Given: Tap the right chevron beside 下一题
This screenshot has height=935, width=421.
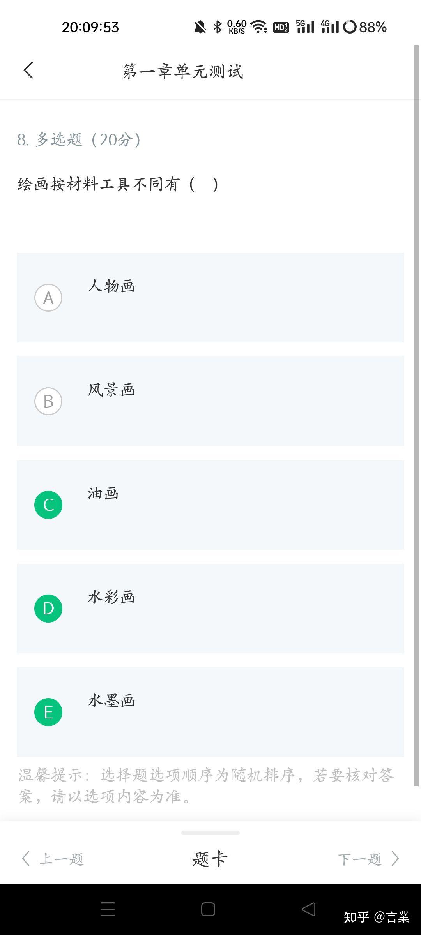Looking at the screenshot, I should coord(395,859).
